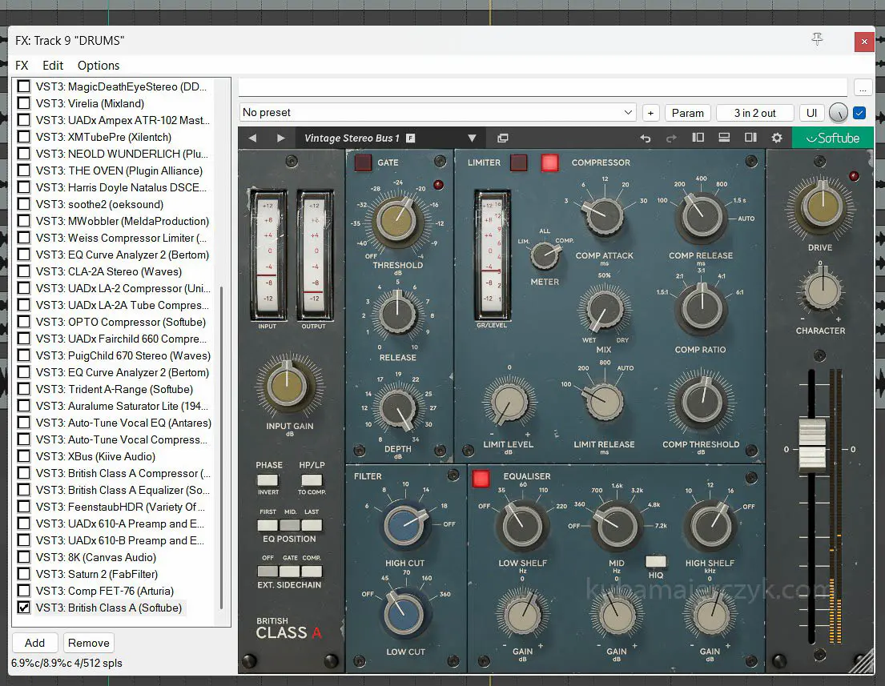
Task: Click the output volume fader handle
Action: [811, 445]
